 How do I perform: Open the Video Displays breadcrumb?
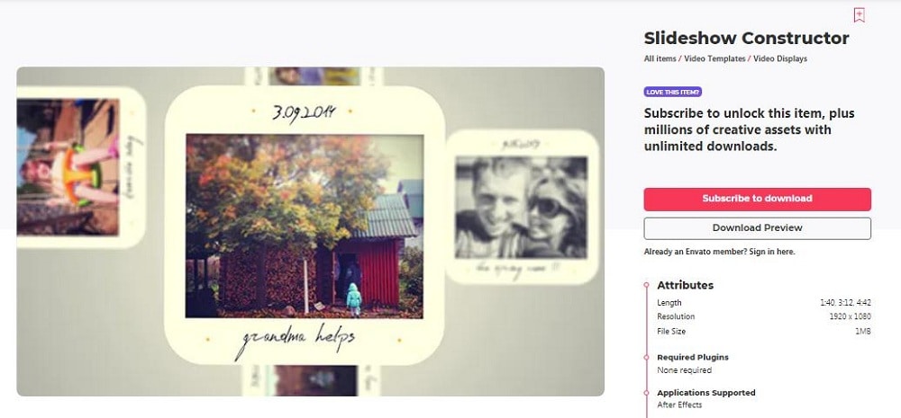click(780, 58)
